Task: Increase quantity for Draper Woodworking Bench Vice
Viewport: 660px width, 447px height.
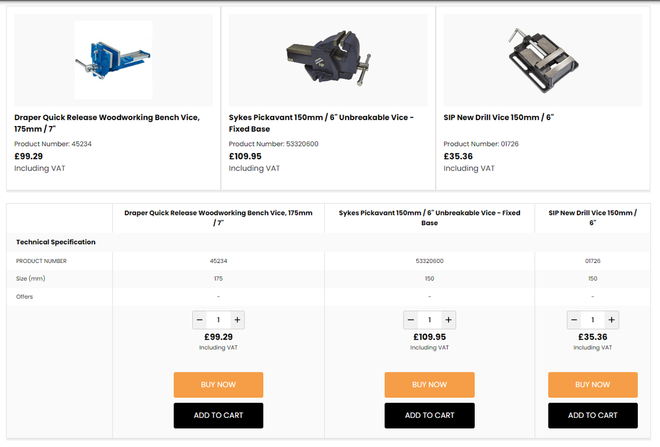Action: coord(238,320)
